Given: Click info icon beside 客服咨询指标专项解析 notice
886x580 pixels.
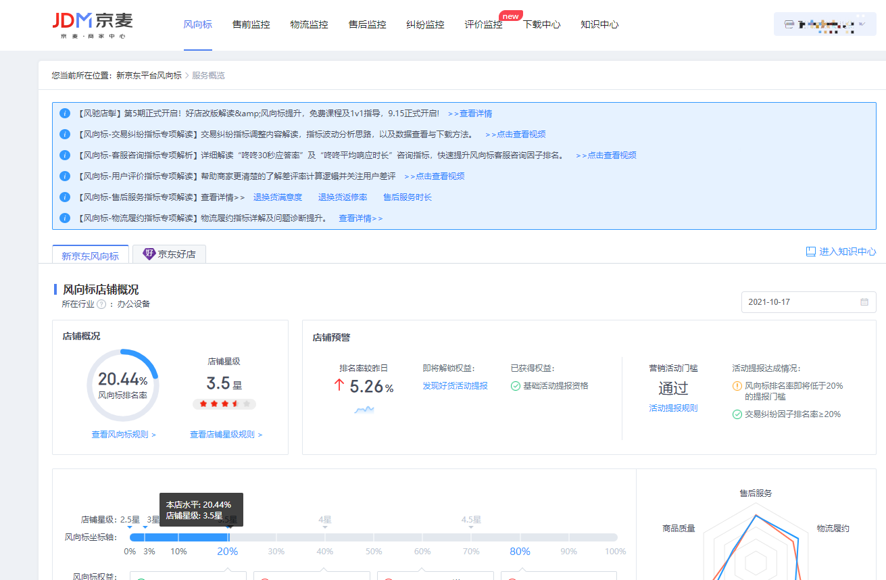Looking at the screenshot, I should pyautogui.click(x=65, y=155).
